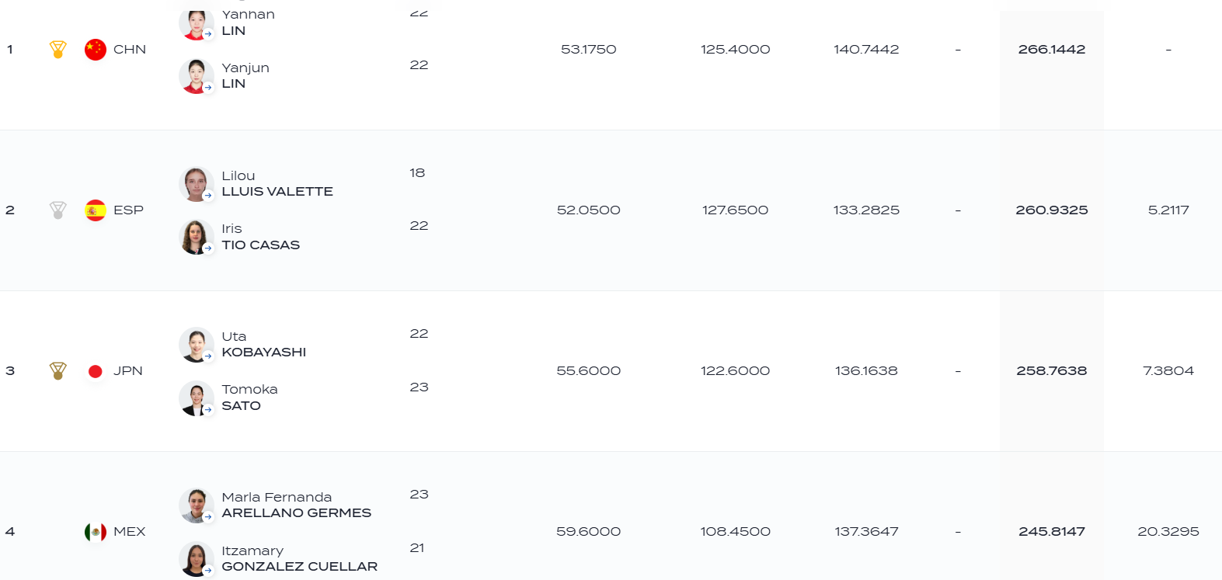Click China's total score 266.1442
The height and width of the screenshot is (580, 1222).
click(x=1052, y=50)
